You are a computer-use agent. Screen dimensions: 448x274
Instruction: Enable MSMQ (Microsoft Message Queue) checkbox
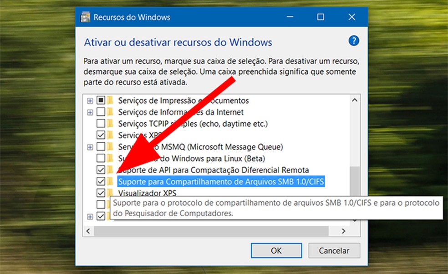101,147
